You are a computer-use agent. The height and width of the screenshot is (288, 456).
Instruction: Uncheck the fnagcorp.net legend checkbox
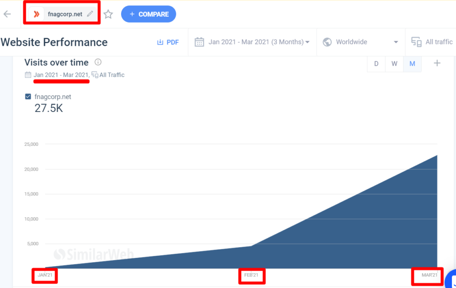click(x=28, y=96)
